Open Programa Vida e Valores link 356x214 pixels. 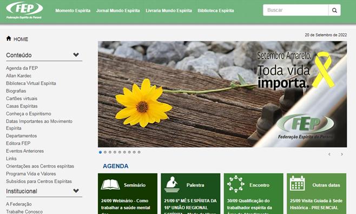click(x=31, y=173)
